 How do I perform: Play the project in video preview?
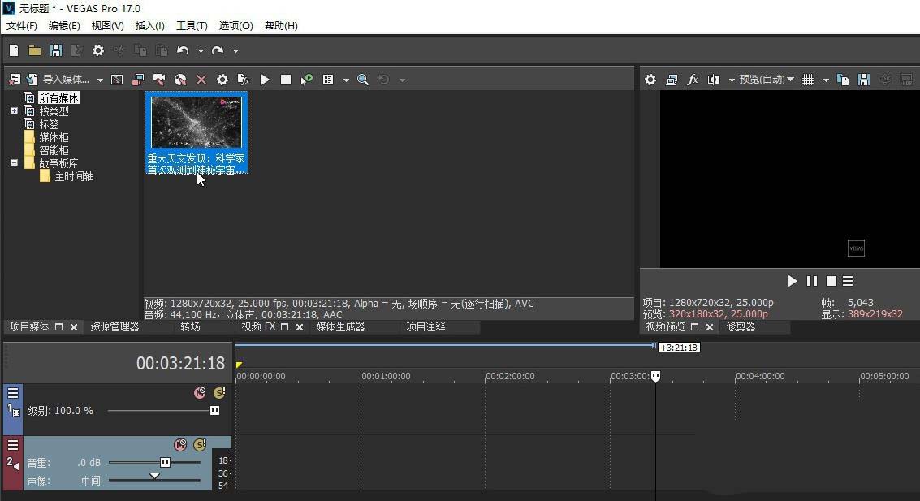point(792,281)
